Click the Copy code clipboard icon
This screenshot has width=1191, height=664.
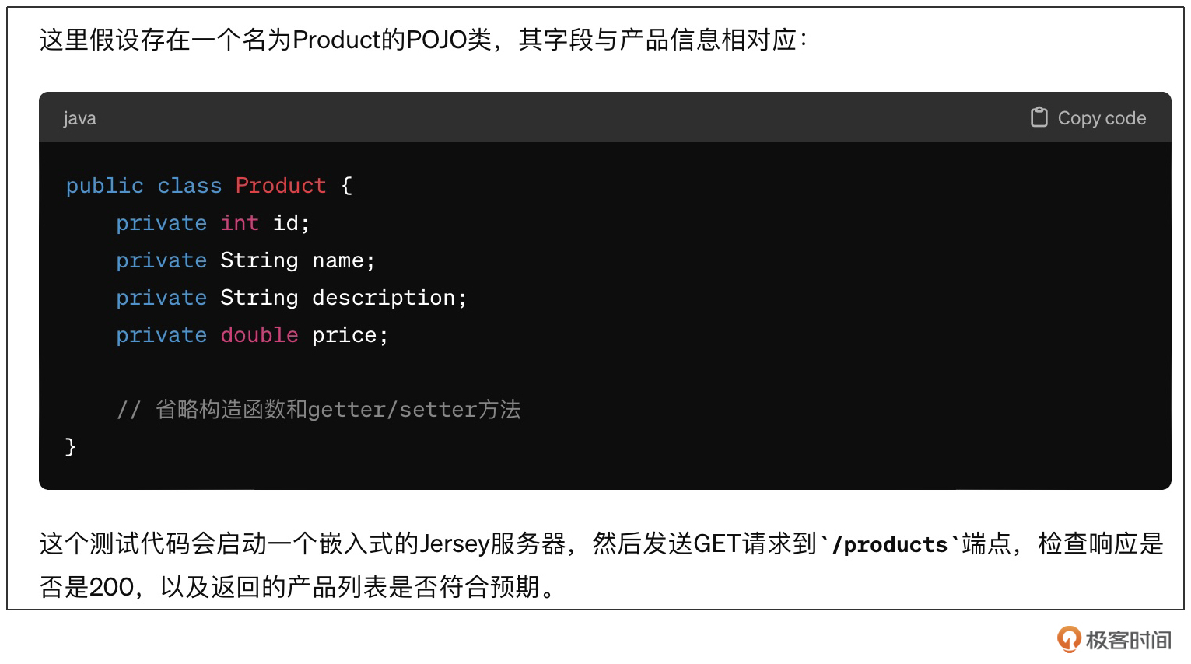click(1039, 117)
